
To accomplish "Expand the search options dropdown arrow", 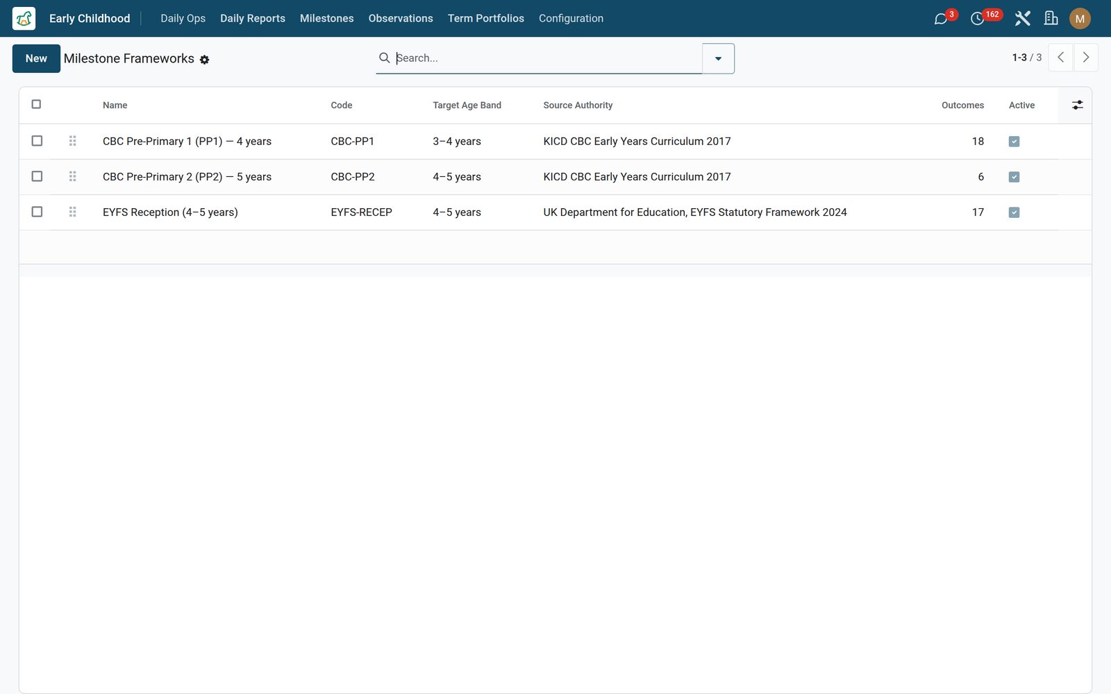I will [x=718, y=58].
